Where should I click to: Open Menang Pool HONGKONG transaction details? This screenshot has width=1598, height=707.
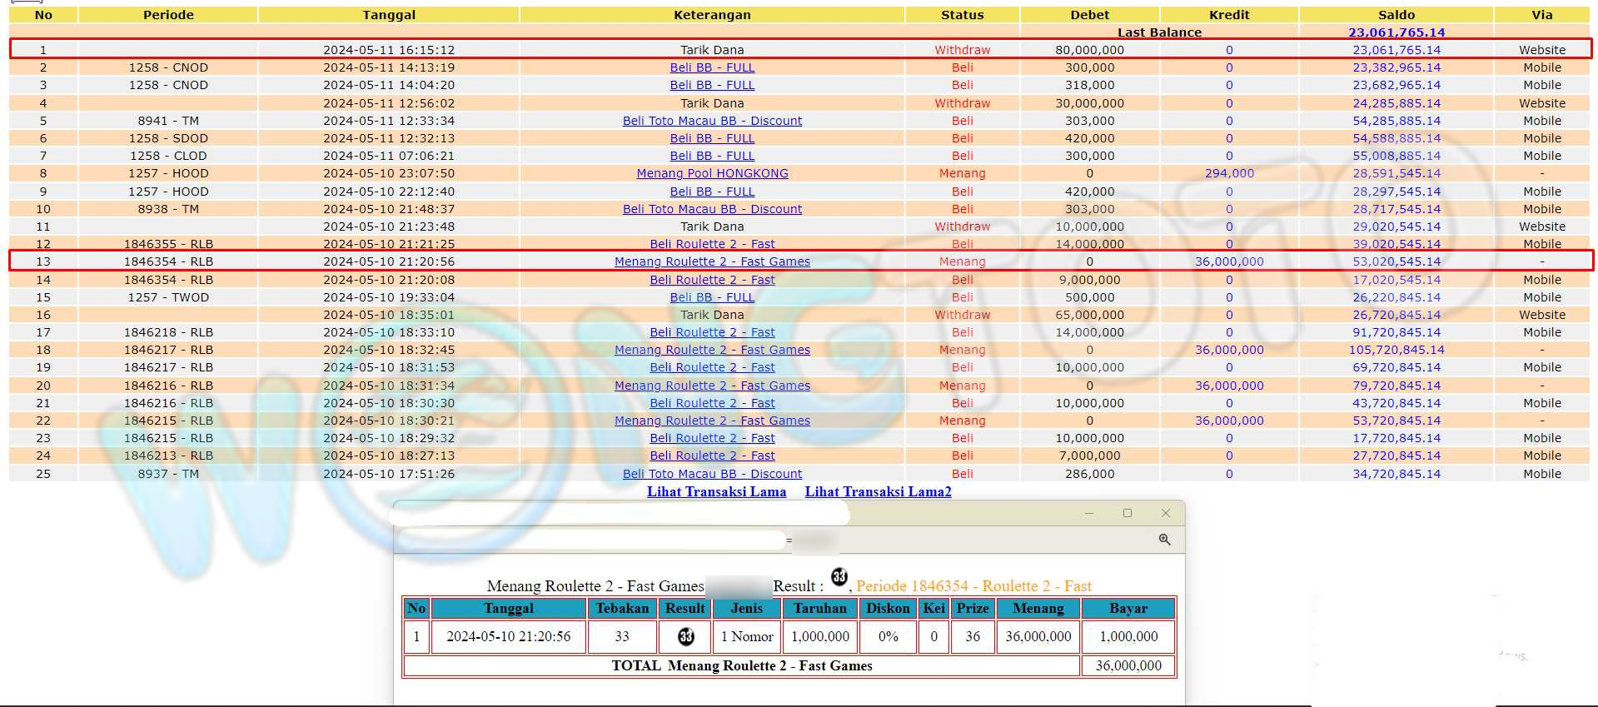click(x=712, y=173)
